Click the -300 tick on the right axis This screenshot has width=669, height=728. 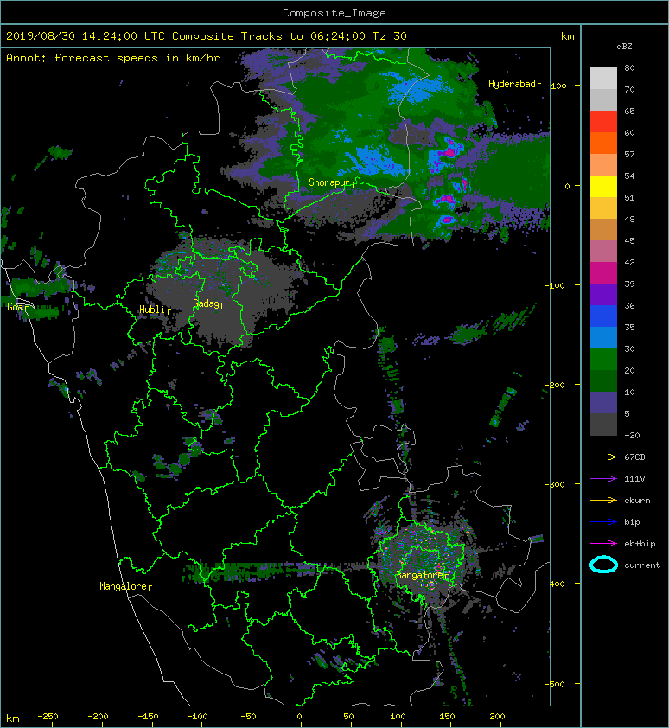[x=555, y=484]
